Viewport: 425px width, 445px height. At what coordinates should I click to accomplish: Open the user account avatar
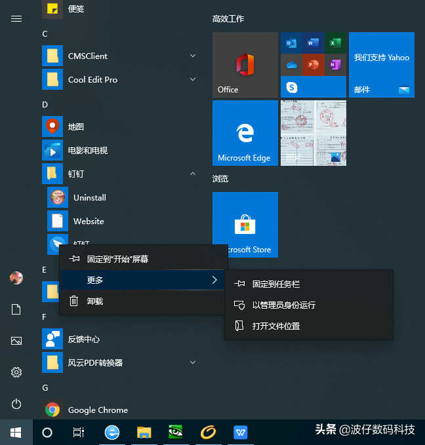pos(16,278)
